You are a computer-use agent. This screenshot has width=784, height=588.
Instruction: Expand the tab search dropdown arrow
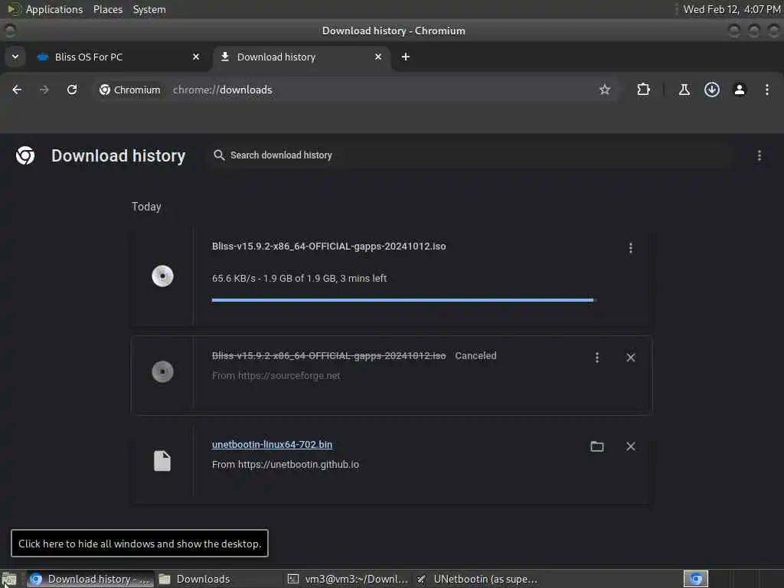(x=15, y=57)
